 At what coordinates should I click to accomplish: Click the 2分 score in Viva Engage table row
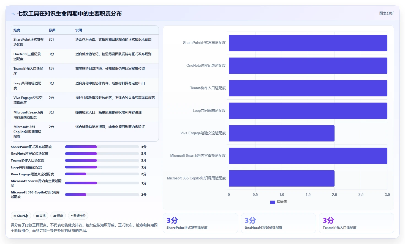point(51,98)
